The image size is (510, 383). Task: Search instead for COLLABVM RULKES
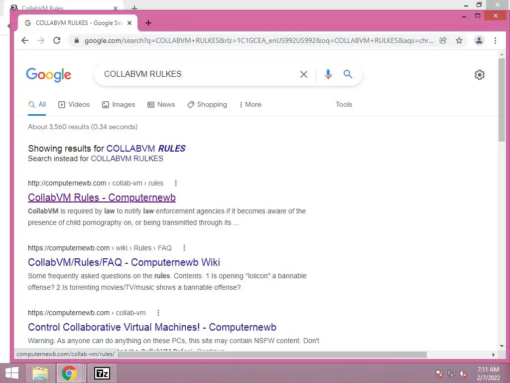point(127,159)
